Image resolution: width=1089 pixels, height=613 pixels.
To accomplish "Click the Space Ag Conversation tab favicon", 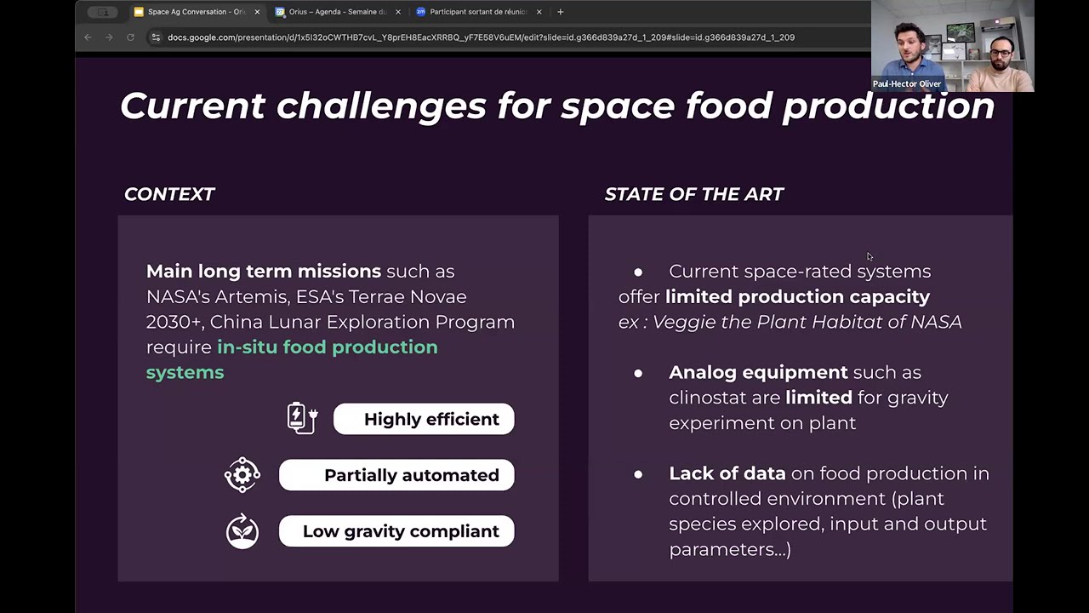I will pyautogui.click(x=139, y=12).
